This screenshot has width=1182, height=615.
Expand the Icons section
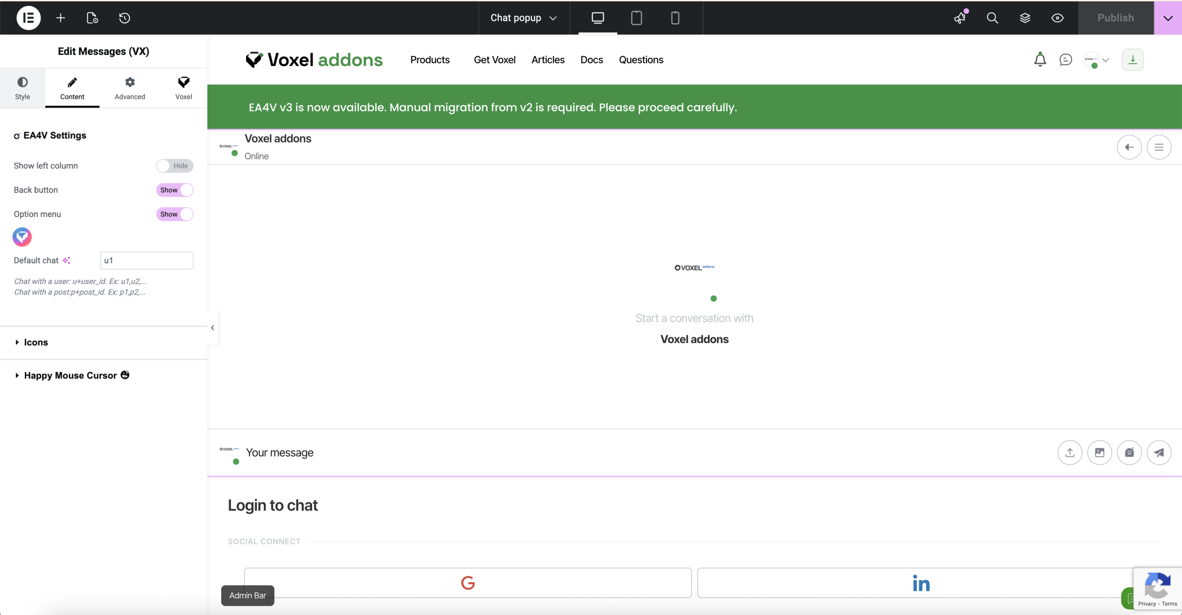[36, 342]
